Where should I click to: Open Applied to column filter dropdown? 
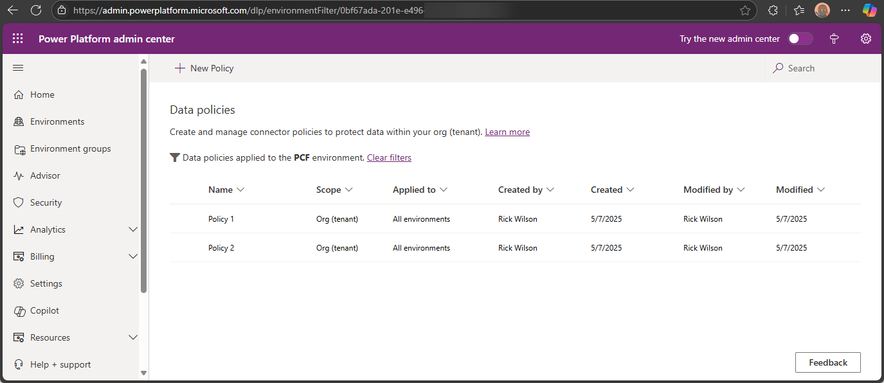pos(444,190)
